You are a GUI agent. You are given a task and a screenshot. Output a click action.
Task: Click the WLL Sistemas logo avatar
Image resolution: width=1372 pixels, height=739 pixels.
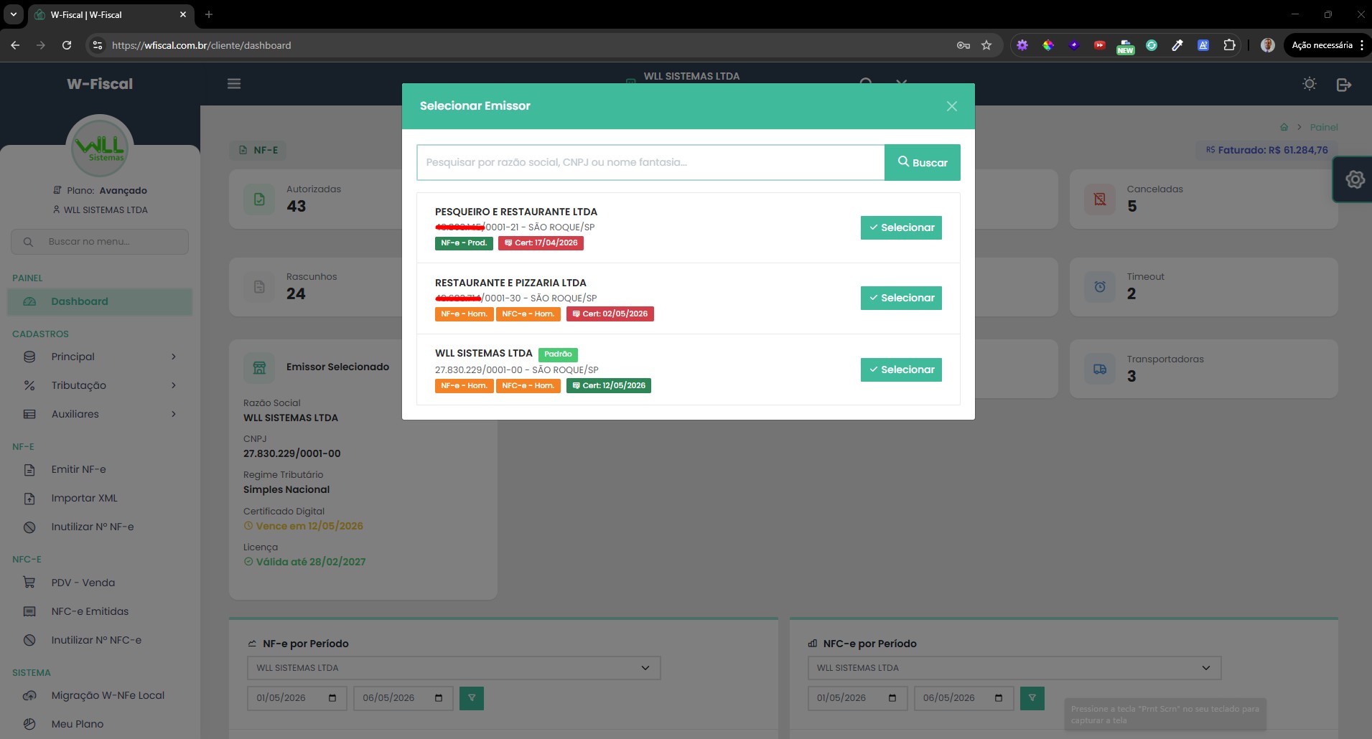click(x=100, y=147)
